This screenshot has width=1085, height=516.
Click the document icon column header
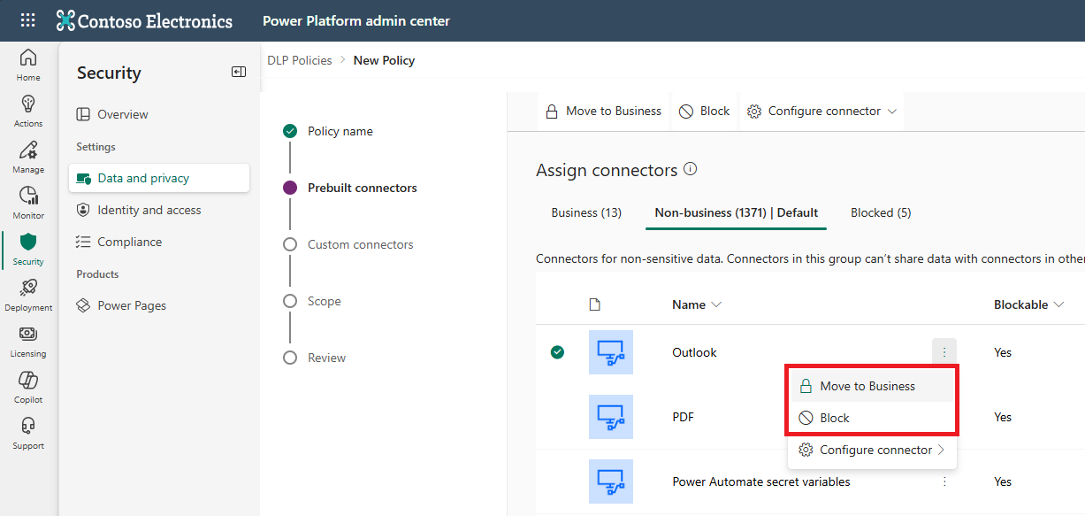click(x=595, y=304)
